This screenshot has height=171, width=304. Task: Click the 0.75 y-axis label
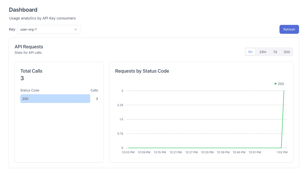pos(120,134)
